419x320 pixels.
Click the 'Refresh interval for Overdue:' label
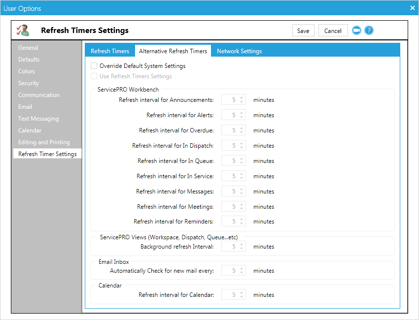[176, 130]
